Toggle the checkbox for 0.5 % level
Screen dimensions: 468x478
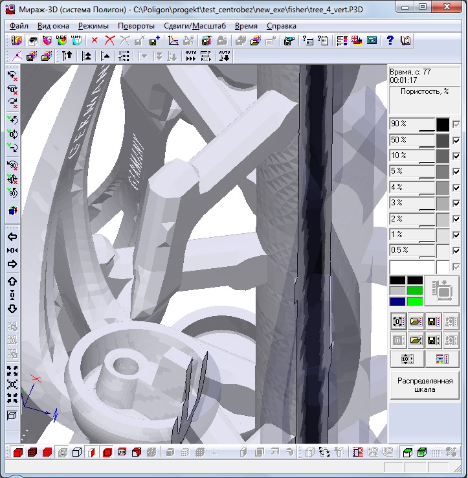pyautogui.click(x=457, y=251)
